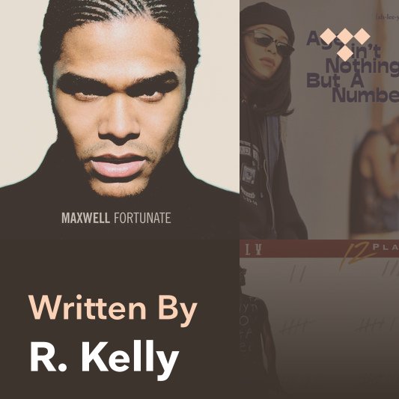The image size is (399, 399).
Task: Click the 'By' word in the heading
Action: (178, 311)
